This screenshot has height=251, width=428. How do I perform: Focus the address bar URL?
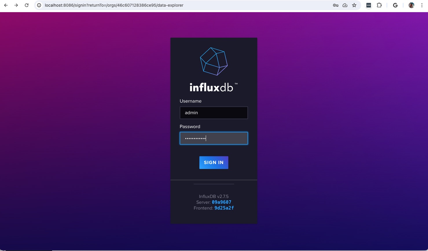114,5
